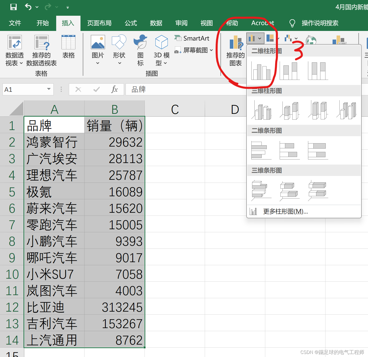The image size is (368, 357).
Task: Insert a 数据透视表 pivot table
Action: click(x=14, y=50)
